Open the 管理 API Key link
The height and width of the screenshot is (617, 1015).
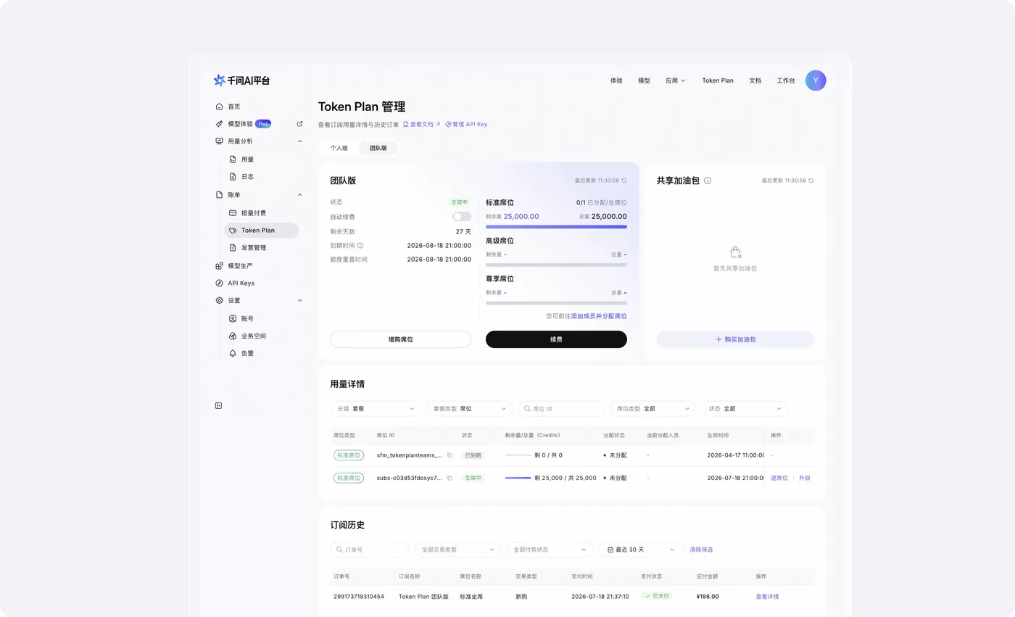click(466, 125)
